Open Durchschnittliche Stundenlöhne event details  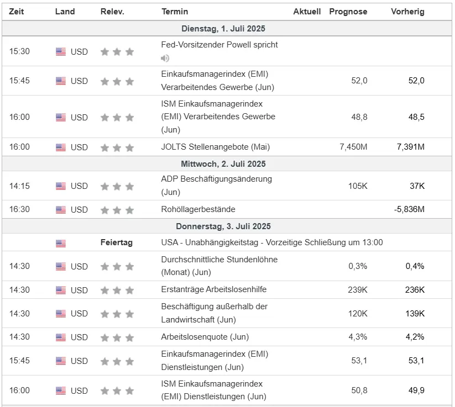219,260
